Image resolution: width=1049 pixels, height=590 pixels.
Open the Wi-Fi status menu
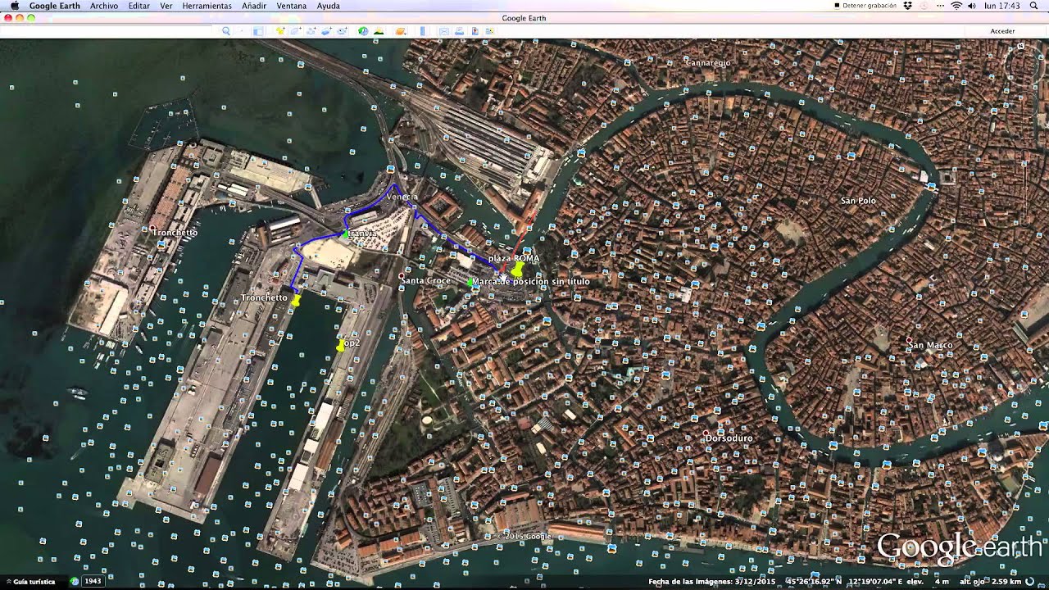[956, 6]
